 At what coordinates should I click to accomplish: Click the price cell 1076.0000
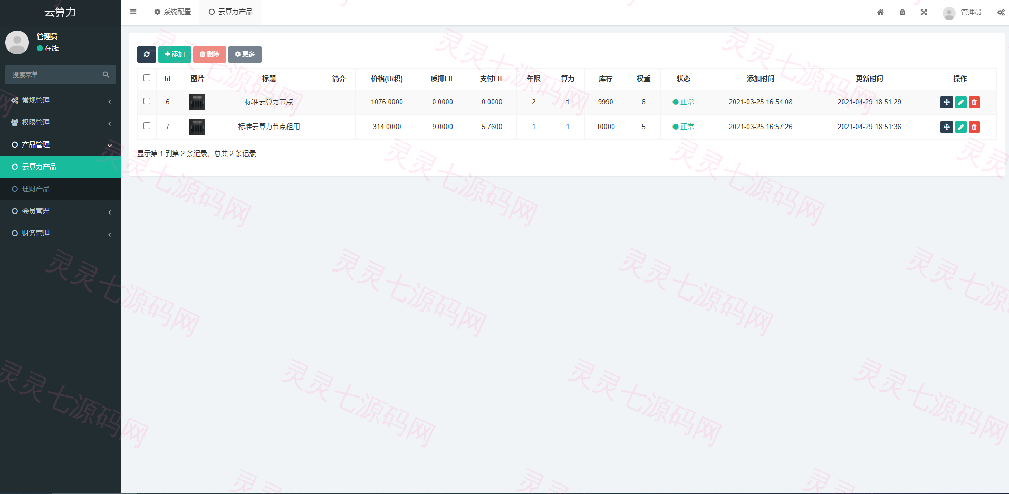click(x=387, y=102)
